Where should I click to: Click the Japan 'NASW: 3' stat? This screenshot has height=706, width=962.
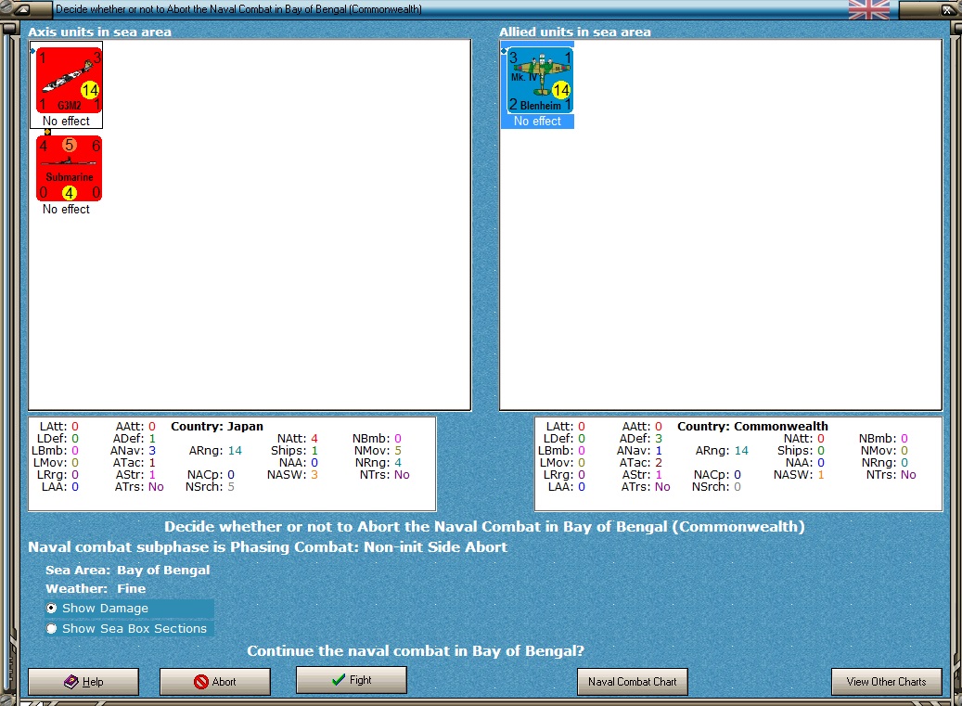click(292, 475)
